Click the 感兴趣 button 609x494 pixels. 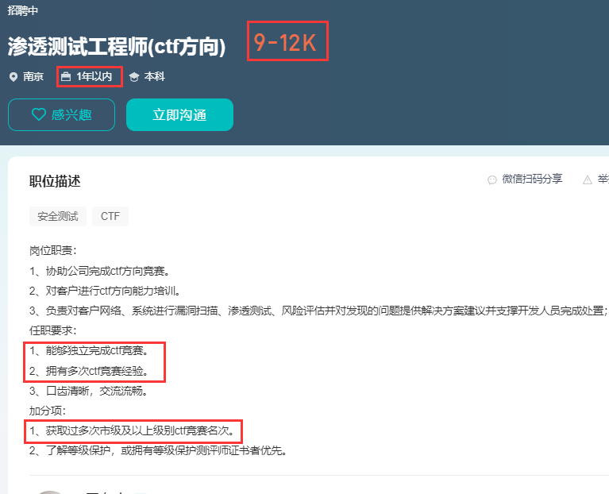click(x=61, y=114)
